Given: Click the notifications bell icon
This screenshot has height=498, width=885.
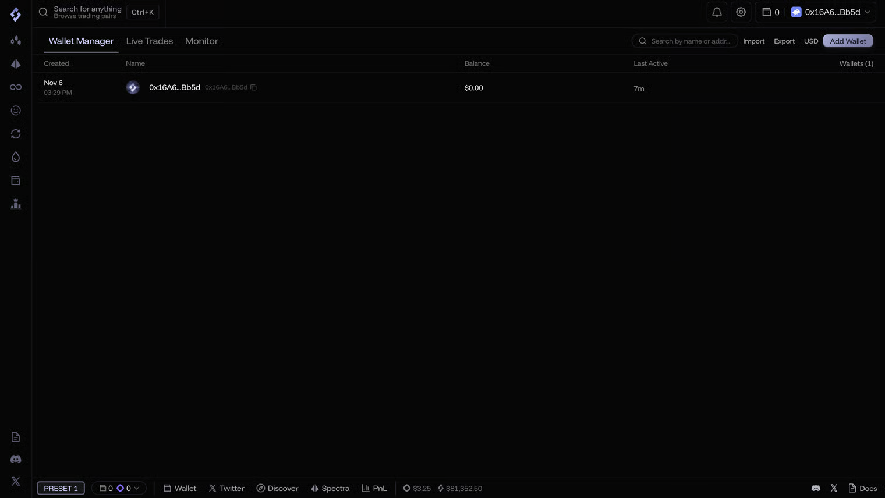Looking at the screenshot, I should [717, 12].
